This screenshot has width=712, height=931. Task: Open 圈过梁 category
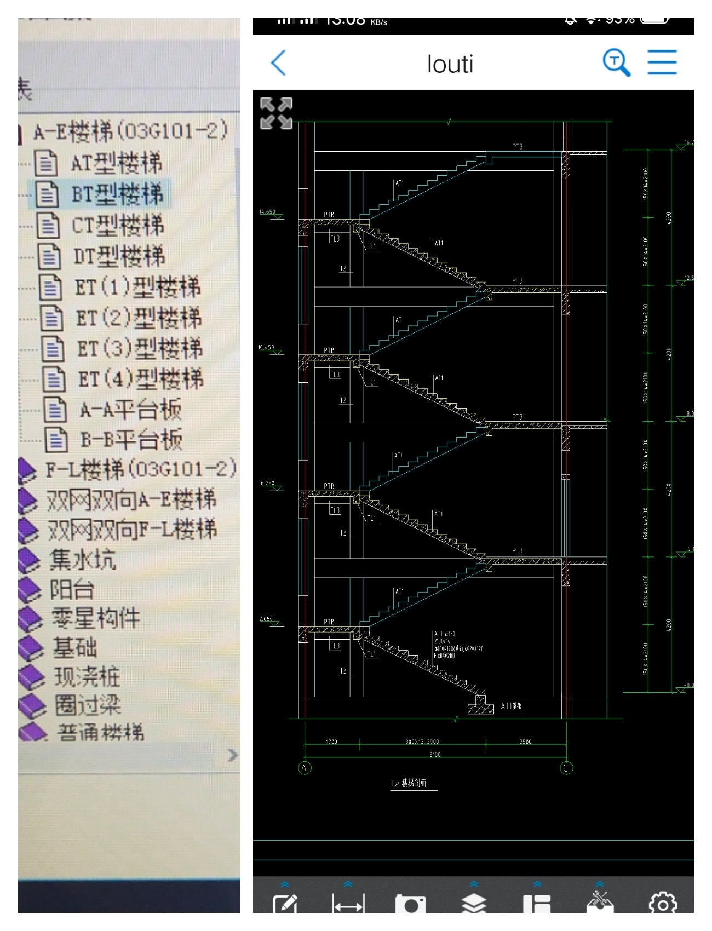88,705
